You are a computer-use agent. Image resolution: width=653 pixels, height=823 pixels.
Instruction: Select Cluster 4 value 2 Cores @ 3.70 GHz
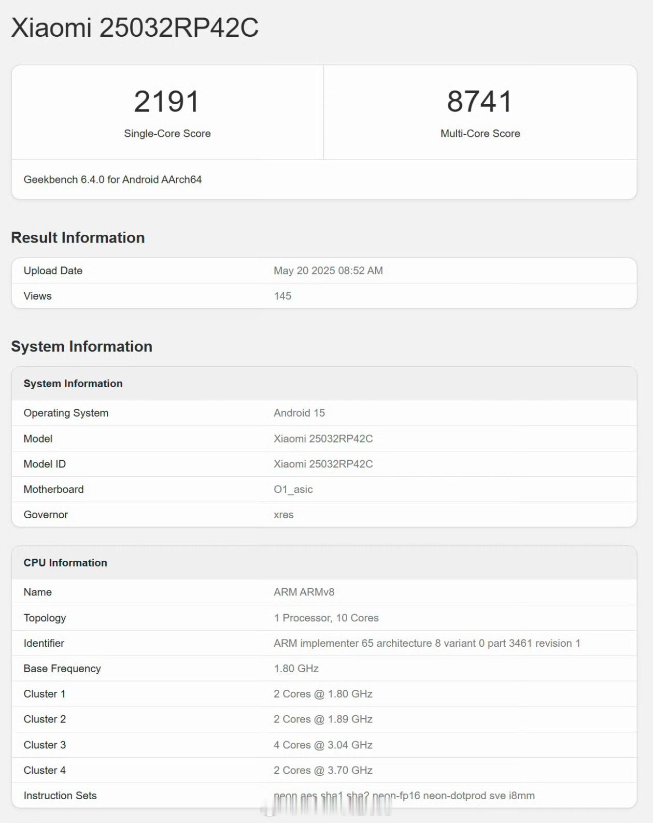pos(323,770)
